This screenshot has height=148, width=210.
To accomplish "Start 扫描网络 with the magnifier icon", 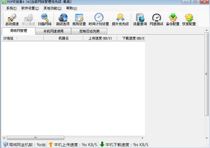I will click(45, 17).
